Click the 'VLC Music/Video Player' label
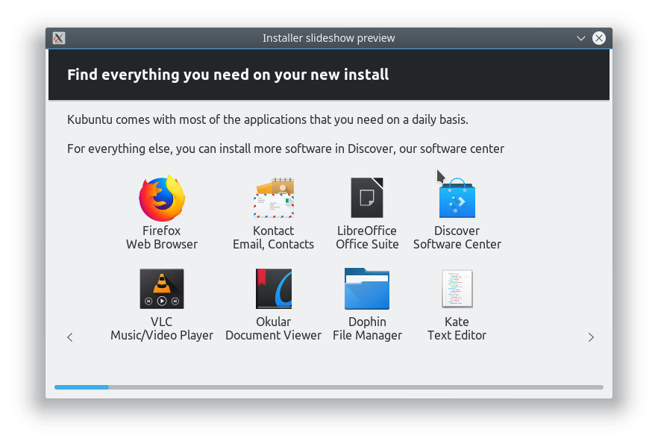658x444 pixels. tap(162, 328)
